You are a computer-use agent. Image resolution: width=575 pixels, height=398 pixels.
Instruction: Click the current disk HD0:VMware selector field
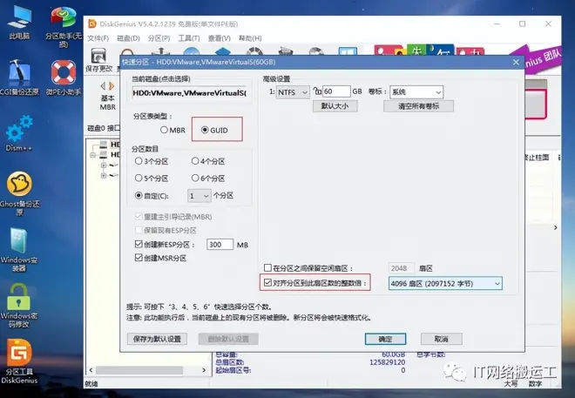190,93
